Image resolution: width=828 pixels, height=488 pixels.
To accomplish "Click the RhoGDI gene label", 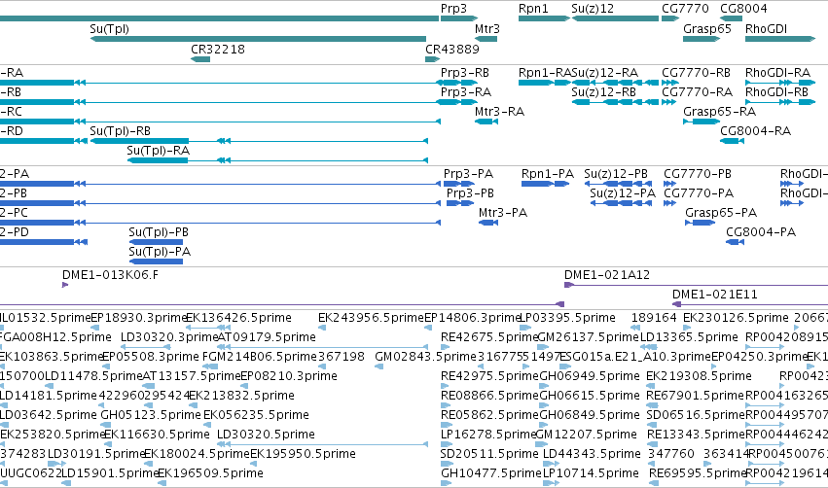I will tap(766, 29).
